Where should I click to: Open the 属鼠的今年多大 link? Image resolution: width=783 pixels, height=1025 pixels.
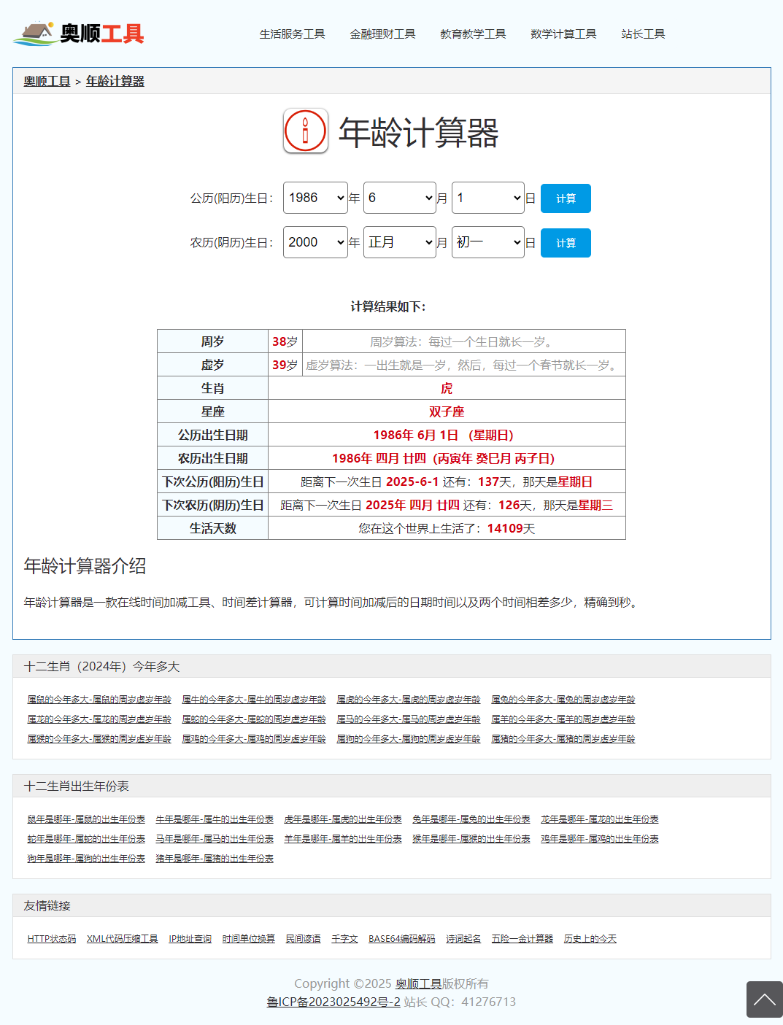(x=99, y=700)
